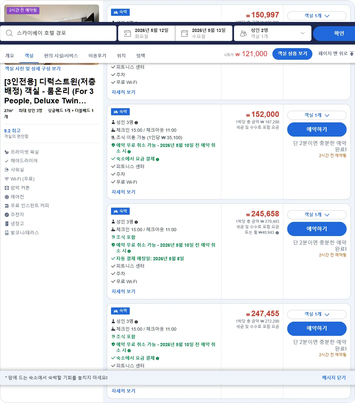Image resolution: width=355 pixels, height=403 pixels.
Task: Open the 객실 사진 및 상세 구성 보기 link
Action: (x=33, y=68)
